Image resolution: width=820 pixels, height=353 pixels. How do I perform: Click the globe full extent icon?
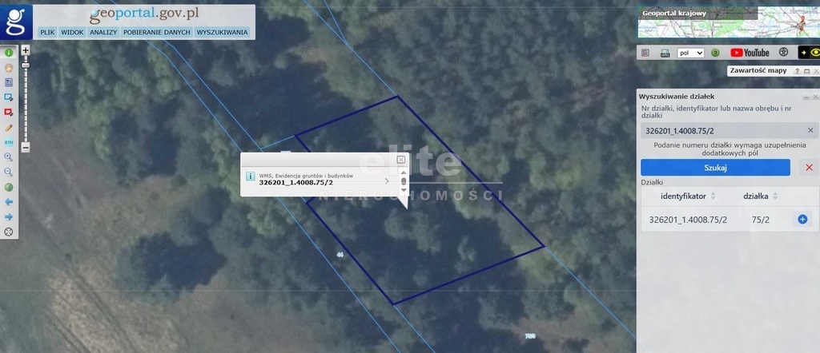9,187
